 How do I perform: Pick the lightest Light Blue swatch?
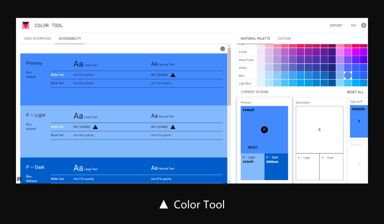pyautogui.click(x=261, y=83)
